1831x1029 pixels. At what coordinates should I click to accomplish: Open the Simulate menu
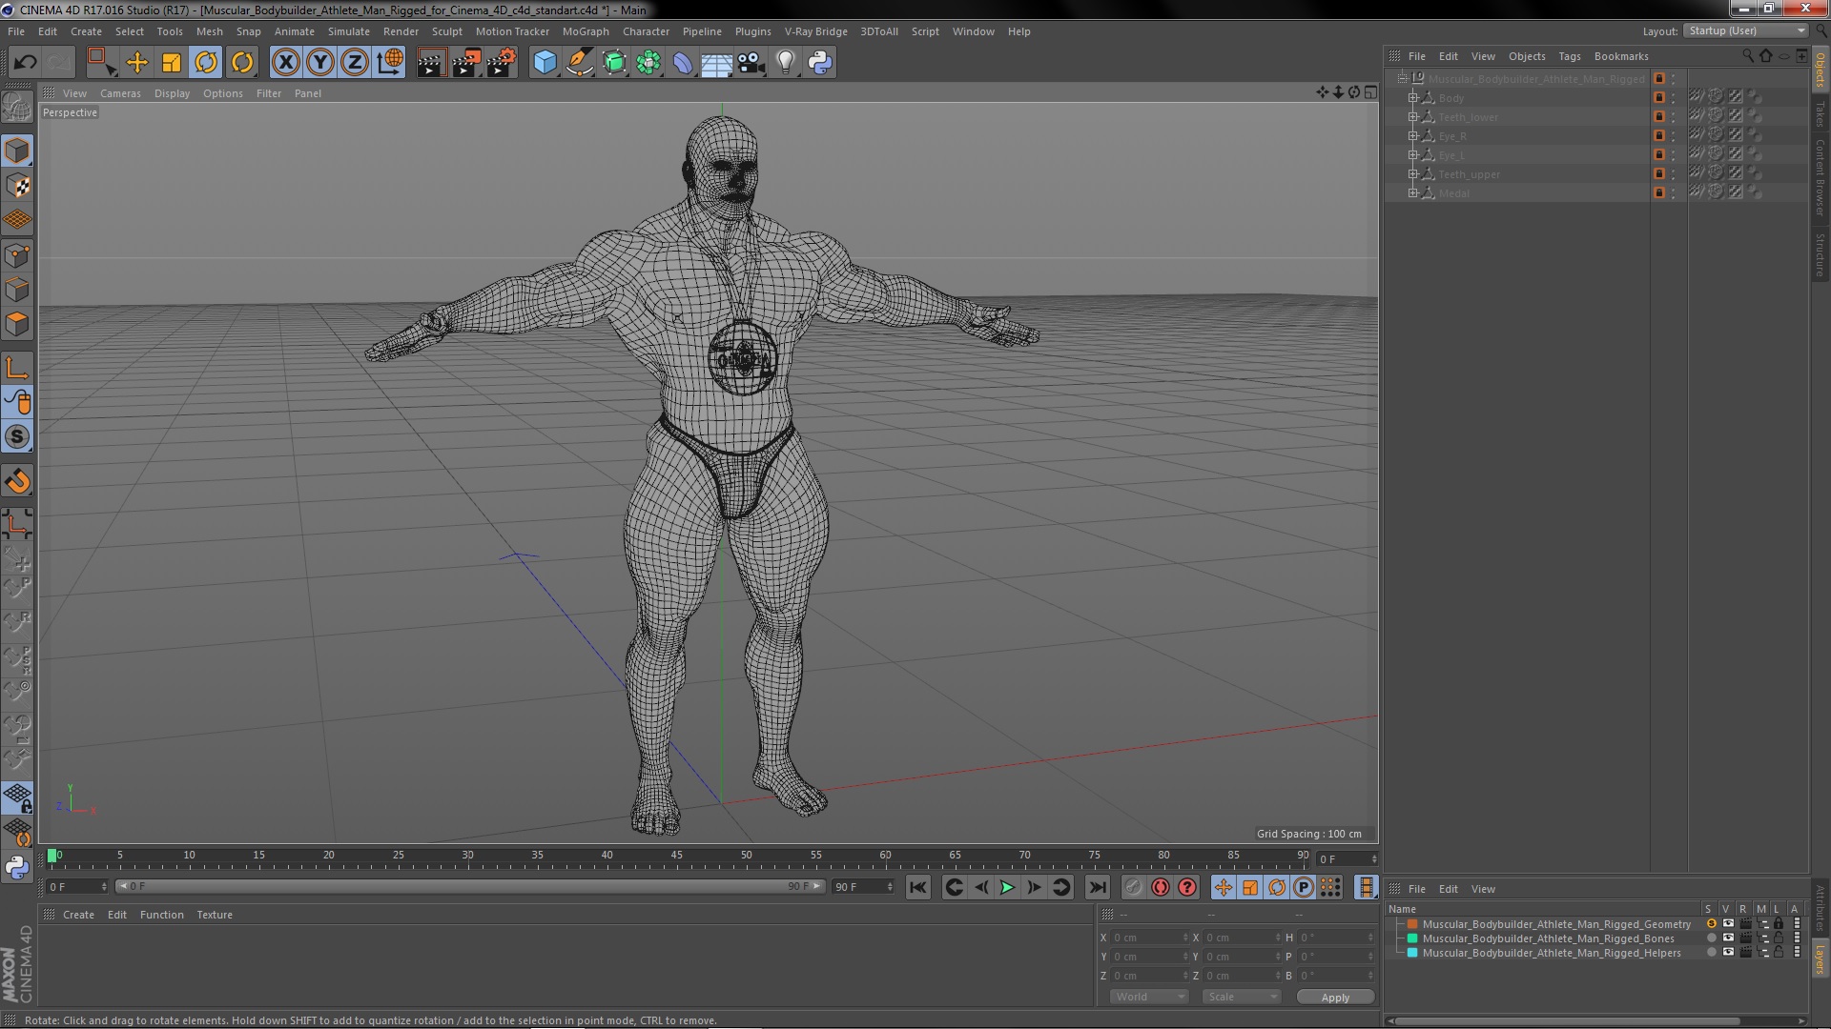coord(349,31)
